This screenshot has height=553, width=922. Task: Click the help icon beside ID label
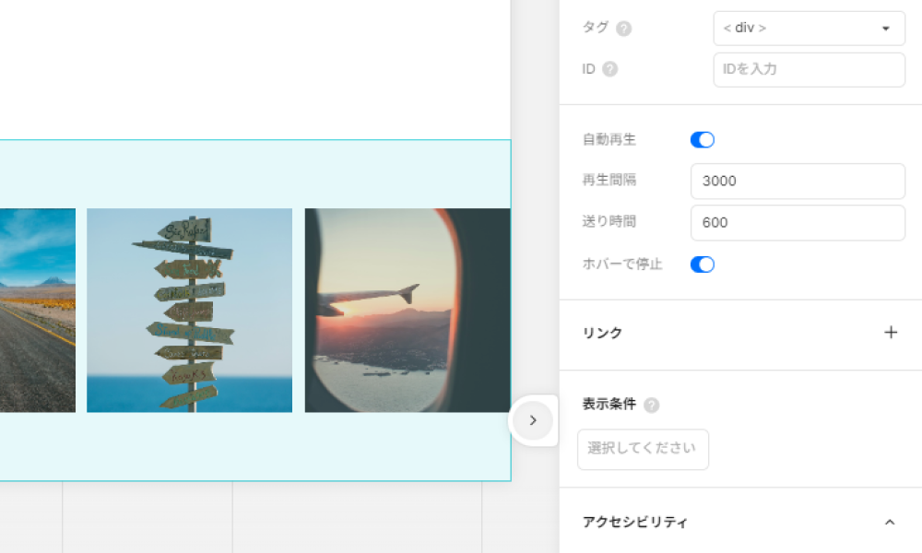click(x=609, y=69)
